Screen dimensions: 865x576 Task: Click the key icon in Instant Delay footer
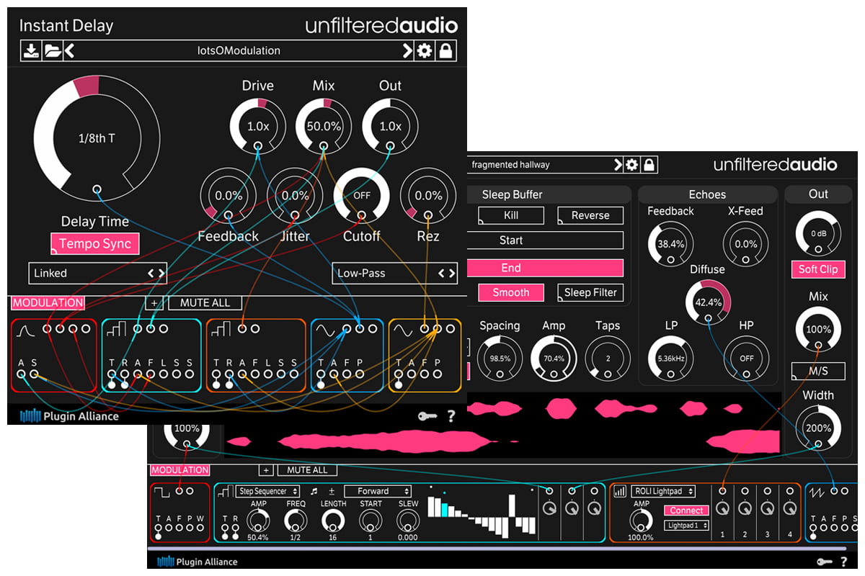[427, 415]
